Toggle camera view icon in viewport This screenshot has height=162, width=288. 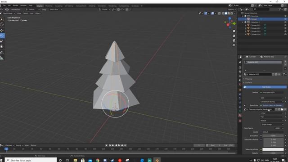pyautogui.click(x=234, y=40)
